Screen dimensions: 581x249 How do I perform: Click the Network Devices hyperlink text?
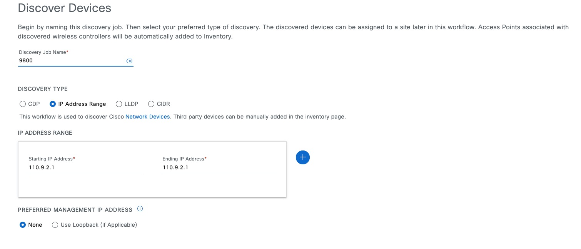tap(148, 117)
